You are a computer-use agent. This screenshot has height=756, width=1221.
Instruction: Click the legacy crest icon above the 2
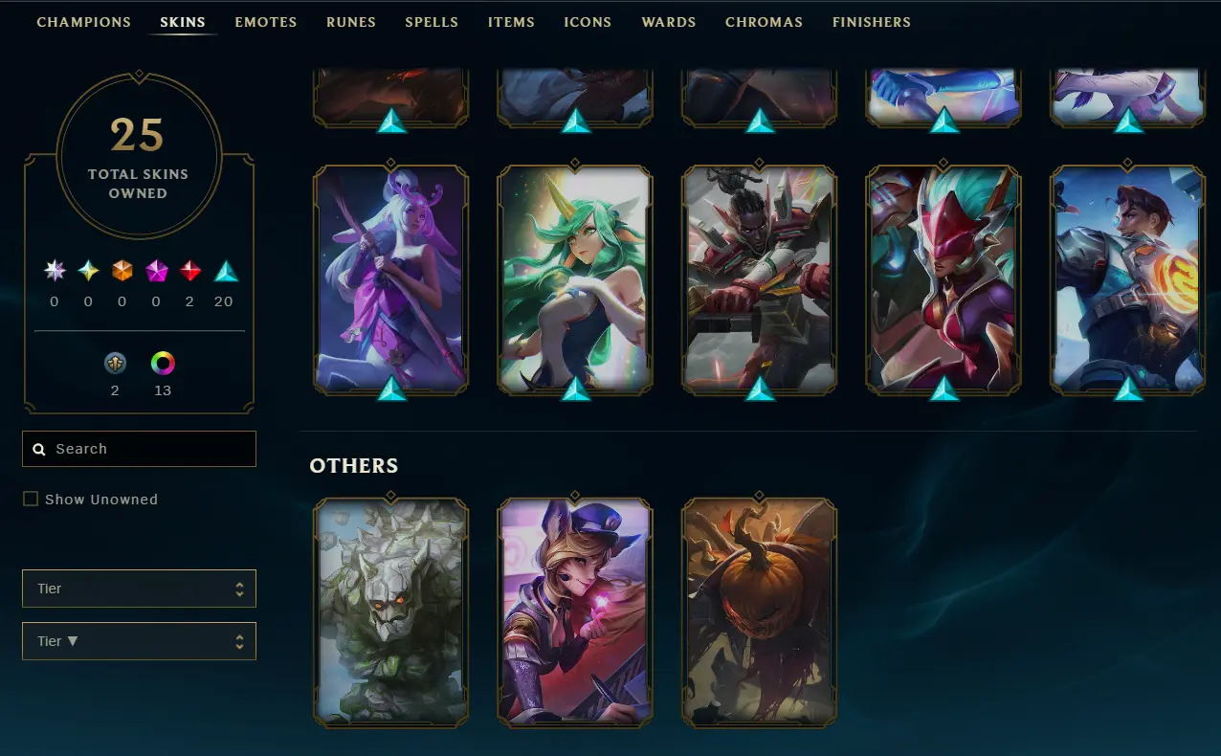point(115,364)
